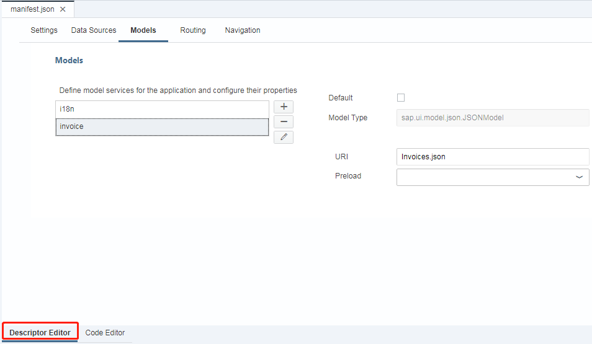
Task: Click the pencil edit model icon
Action: (x=284, y=137)
